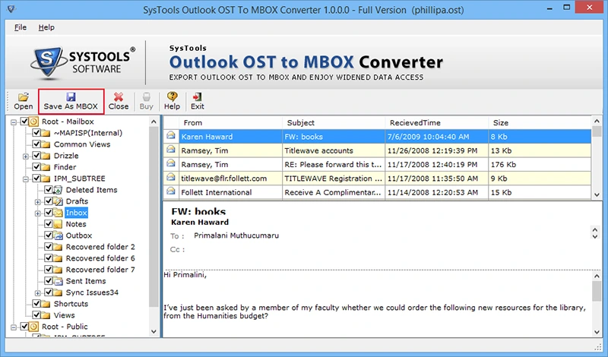
Task: Select the Sent Items folder label
Action: coord(86,281)
